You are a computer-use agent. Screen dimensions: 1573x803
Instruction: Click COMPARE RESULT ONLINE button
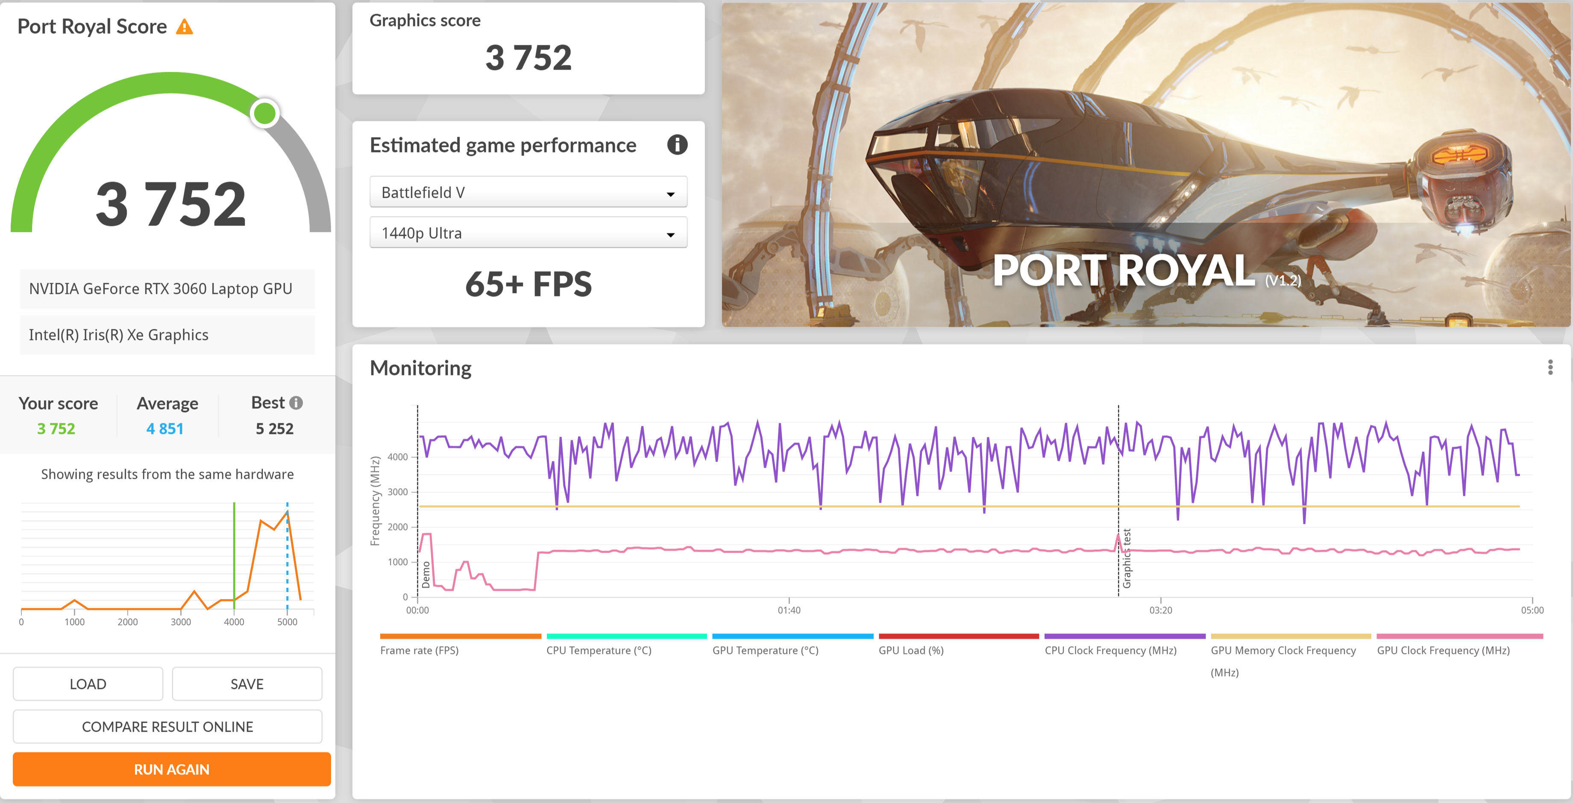[x=167, y=727]
